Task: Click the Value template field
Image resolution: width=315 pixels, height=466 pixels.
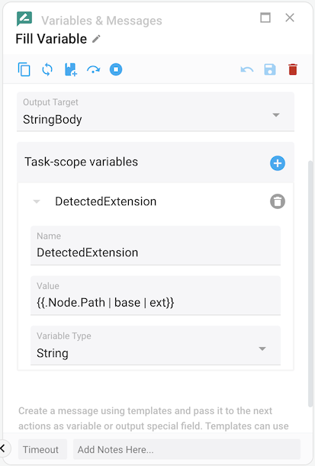Action: [156, 295]
